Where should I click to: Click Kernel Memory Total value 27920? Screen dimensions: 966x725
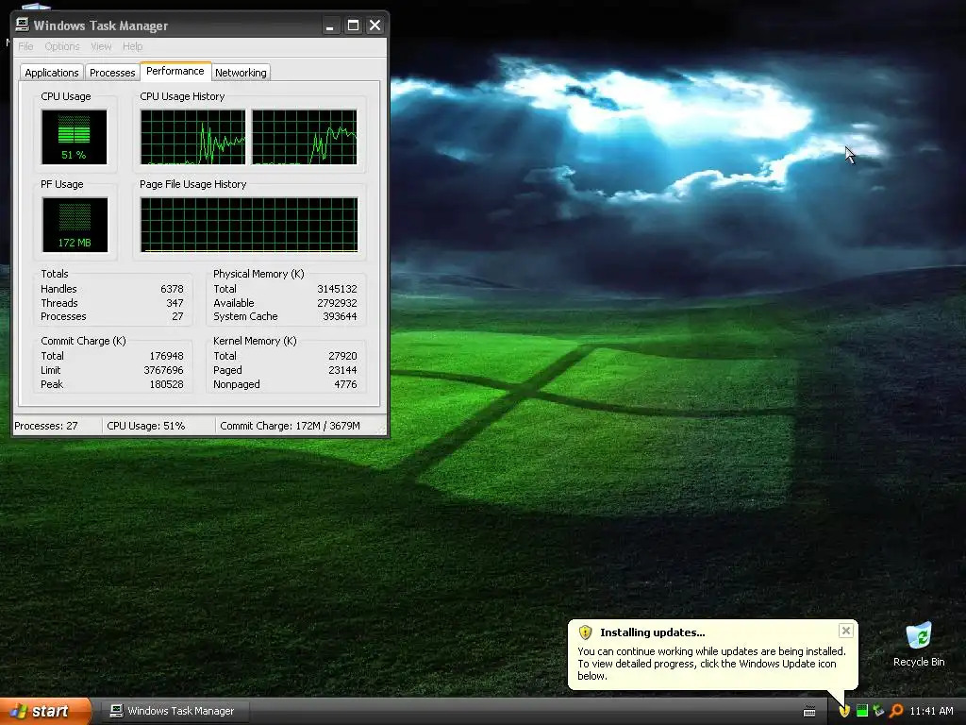click(x=342, y=356)
